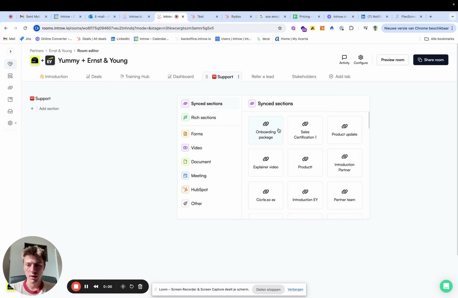Select Video category
This screenshot has height=298, width=458.
[x=210, y=148]
